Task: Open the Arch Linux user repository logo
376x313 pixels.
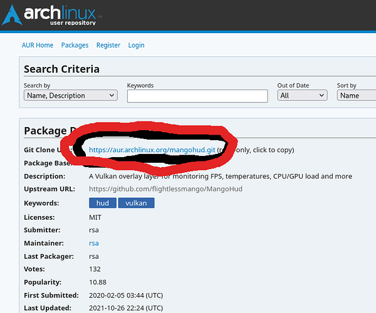Action: click(52, 15)
